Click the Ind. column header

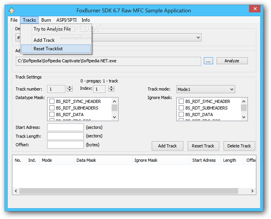tap(33, 160)
